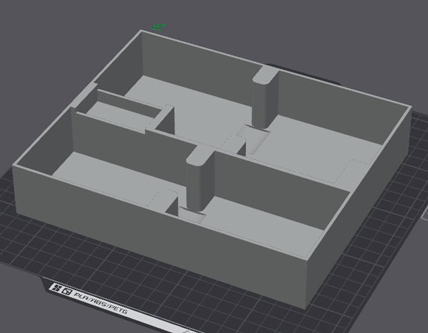The width and height of the screenshot is (428, 333).
Task: Click the second icon beside the bed text
Action: click(65, 290)
